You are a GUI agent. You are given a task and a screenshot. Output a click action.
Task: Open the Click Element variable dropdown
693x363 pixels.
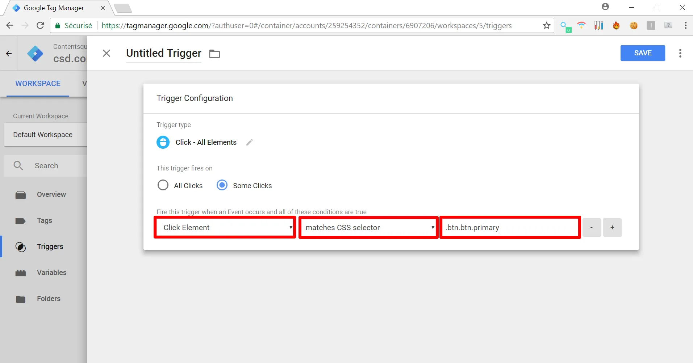tap(225, 228)
